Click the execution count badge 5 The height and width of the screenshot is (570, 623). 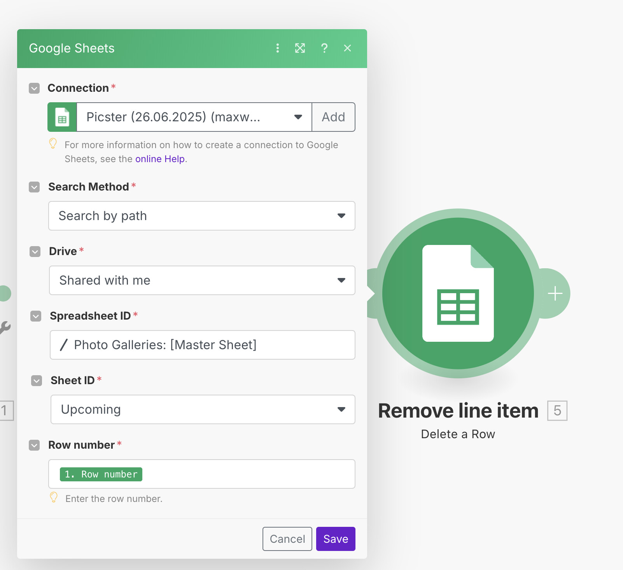click(x=557, y=411)
